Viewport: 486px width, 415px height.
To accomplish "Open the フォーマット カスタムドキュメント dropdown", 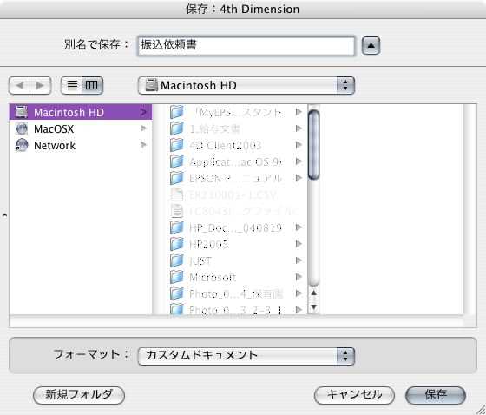I will click(246, 356).
